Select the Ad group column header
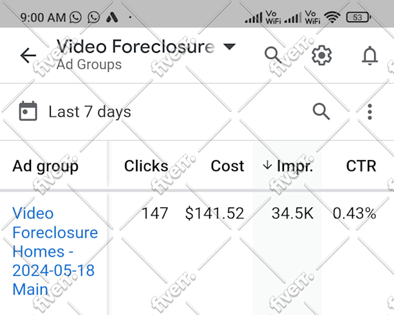The image size is (394, 315). click(45, 166)
